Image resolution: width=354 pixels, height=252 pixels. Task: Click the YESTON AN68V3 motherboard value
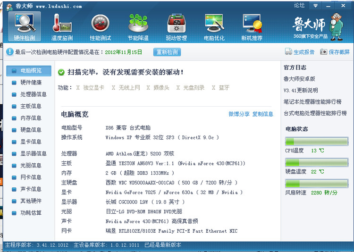click(176, 163)
